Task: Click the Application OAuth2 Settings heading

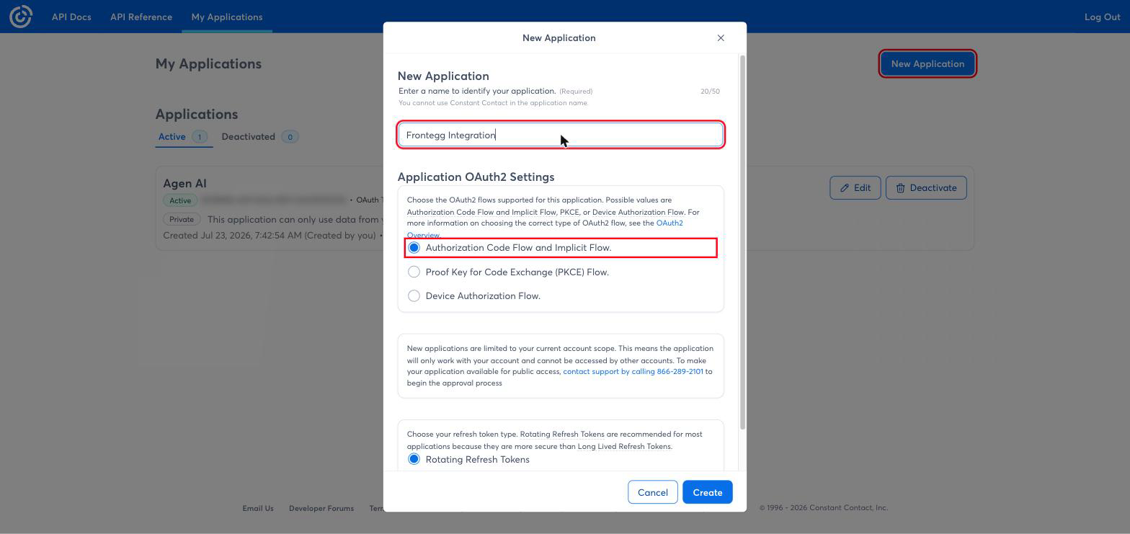Action: tap(476, 177)
